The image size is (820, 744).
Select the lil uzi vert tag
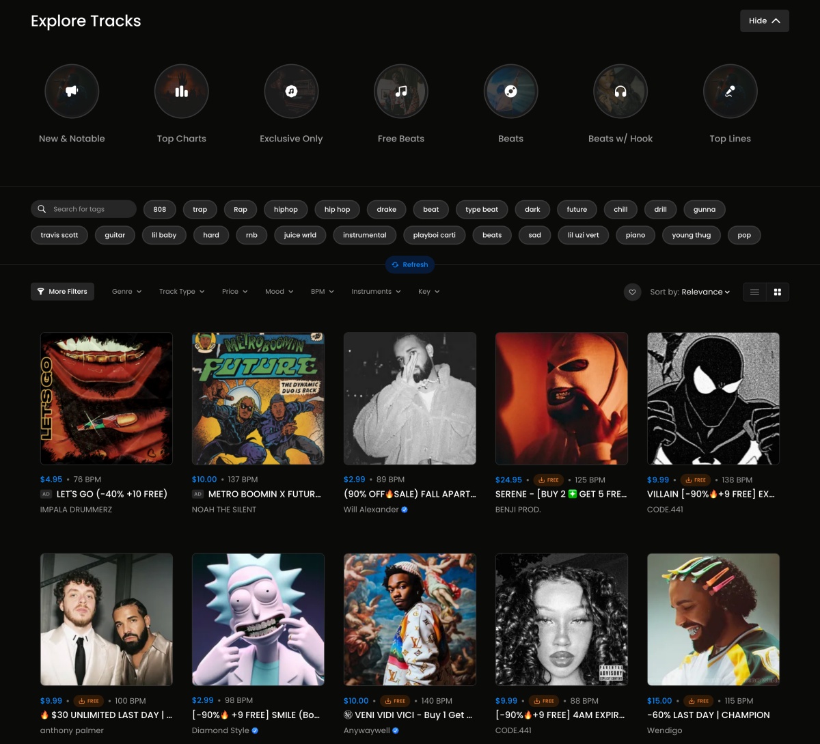[x=584, y=235]
